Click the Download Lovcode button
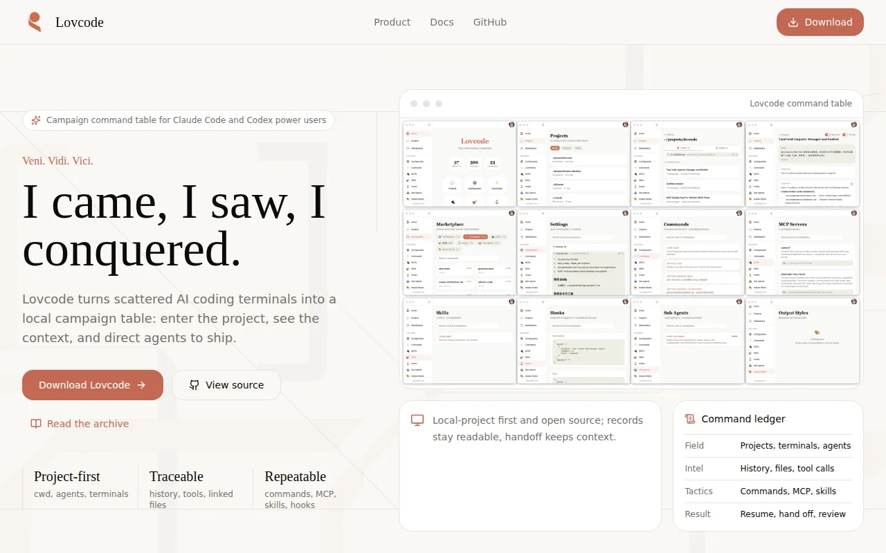The image size is (886, 553). point(93,385)
